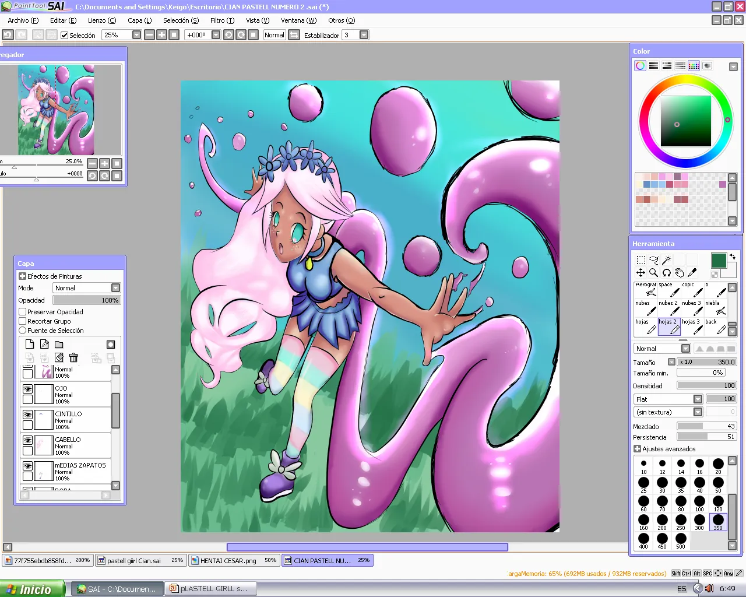Open the Capa menu
This screenshot has height=597, width=746.
[x=139, y=20]
